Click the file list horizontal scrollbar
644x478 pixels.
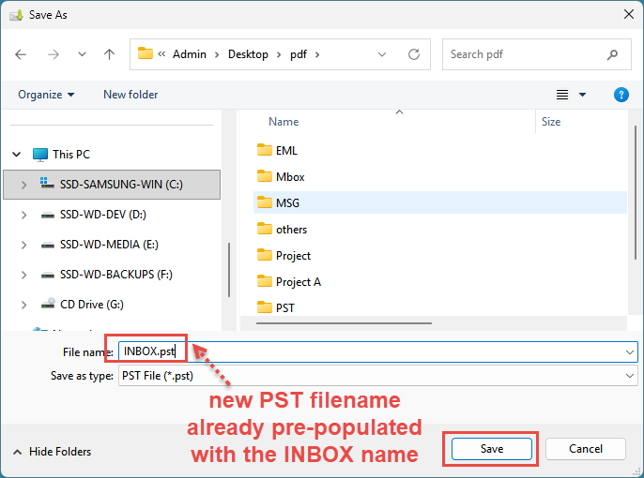[344, 323]
